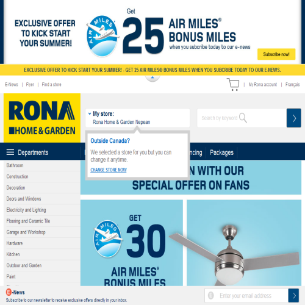The image size is (305, 305).
Task: Submit search with blue arrow button
Action: tap(294, 118)
